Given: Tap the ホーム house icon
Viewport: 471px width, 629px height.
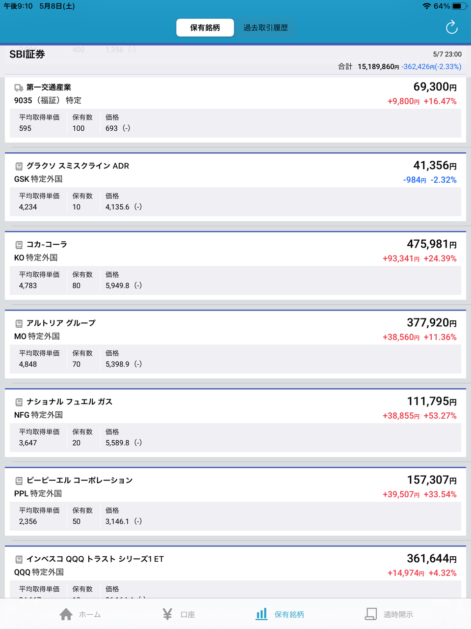Looking at the screenshot, I should point(66,614).
